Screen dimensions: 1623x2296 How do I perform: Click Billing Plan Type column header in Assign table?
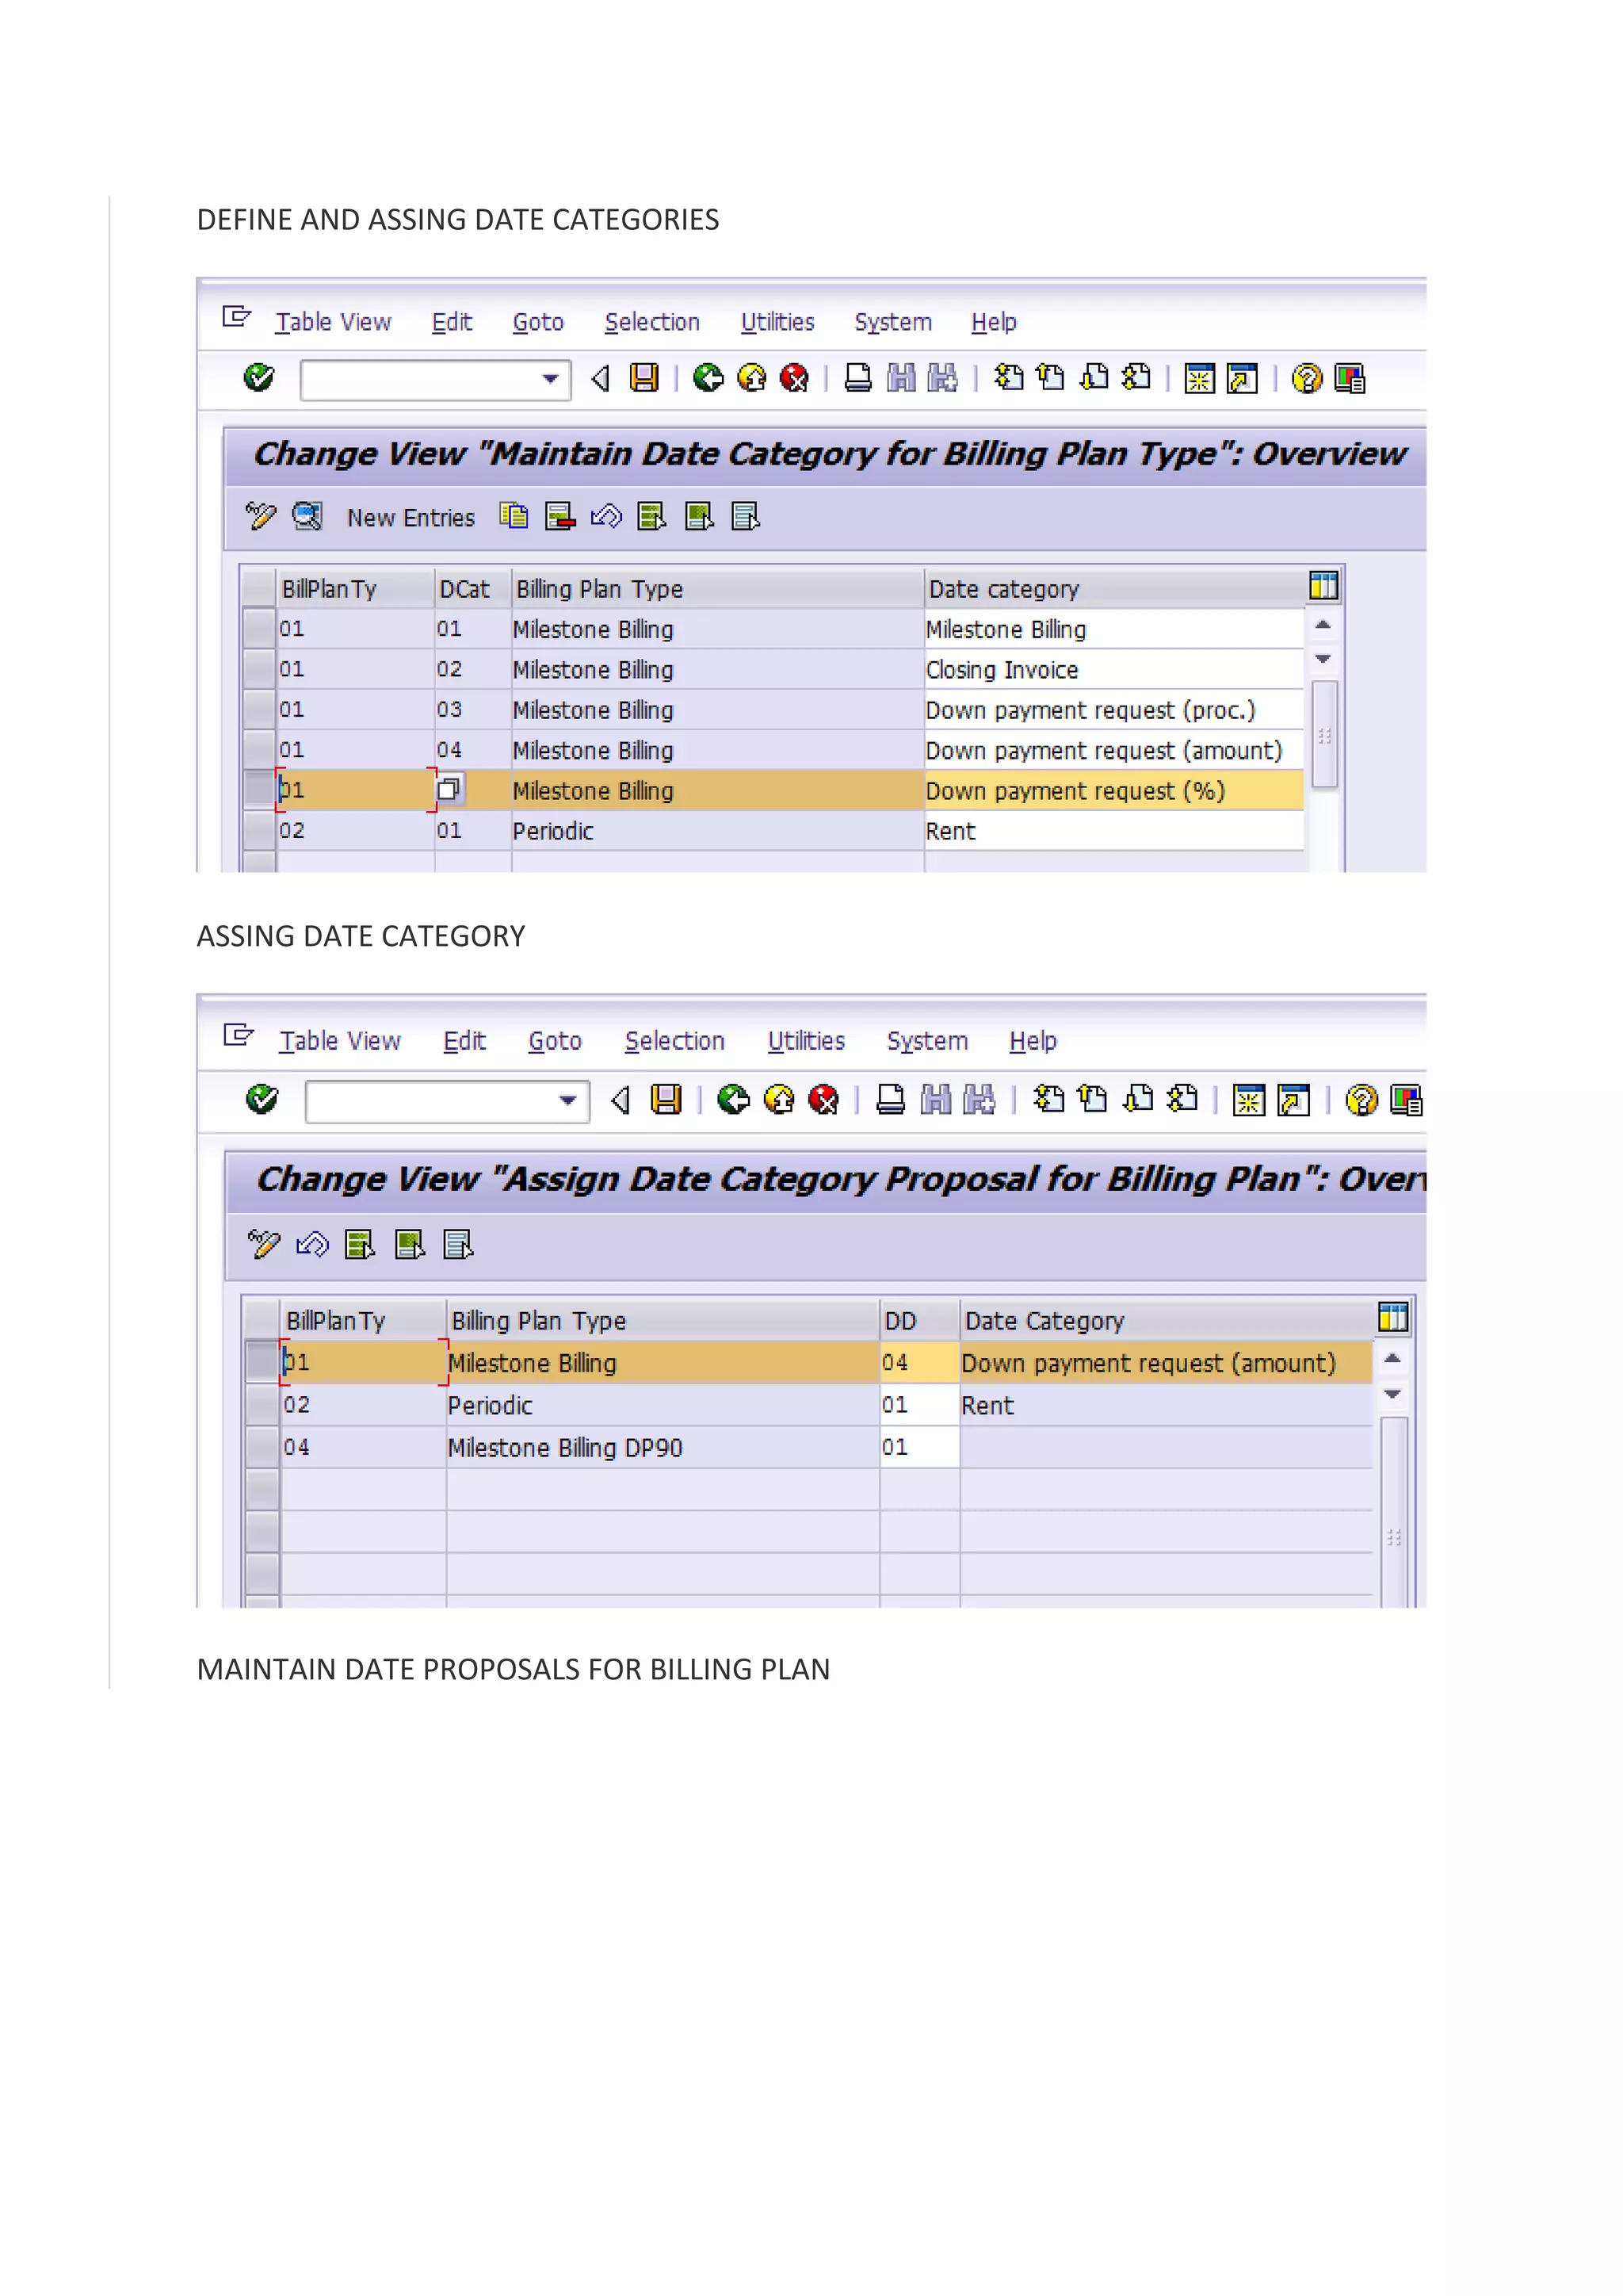pyautogui.click(x=663, y=1321)
